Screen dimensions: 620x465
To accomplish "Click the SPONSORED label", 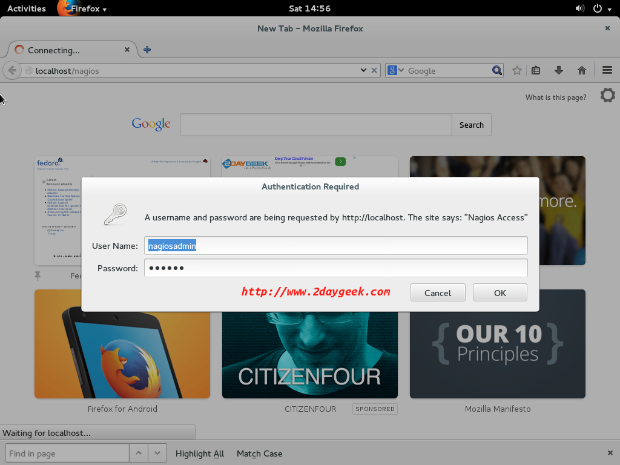I will pyautogui.click(x=375, y=409).
